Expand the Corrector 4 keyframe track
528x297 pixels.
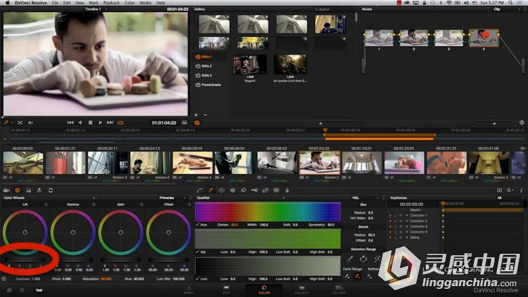point(407,232)
